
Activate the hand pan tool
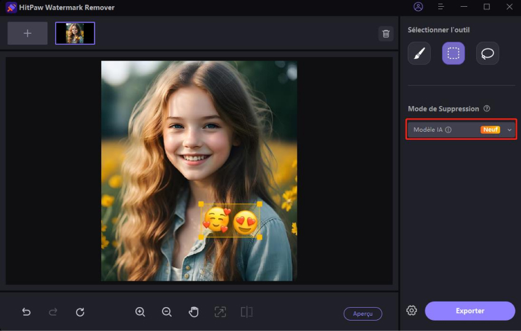coord(194,312)
